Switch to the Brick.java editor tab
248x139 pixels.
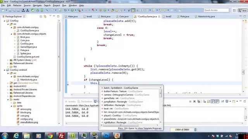104,16
